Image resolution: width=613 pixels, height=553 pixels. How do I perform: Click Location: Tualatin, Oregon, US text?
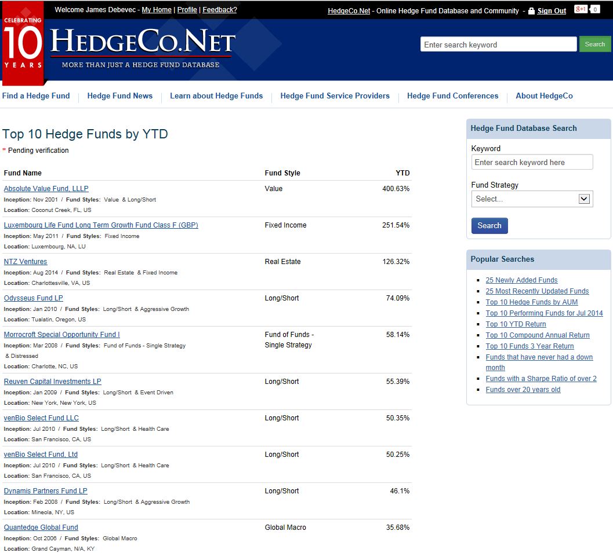coord(45,320)
